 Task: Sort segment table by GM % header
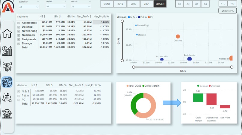71,17
